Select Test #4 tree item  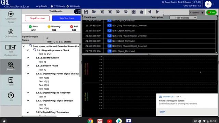(x=42, y=97)
